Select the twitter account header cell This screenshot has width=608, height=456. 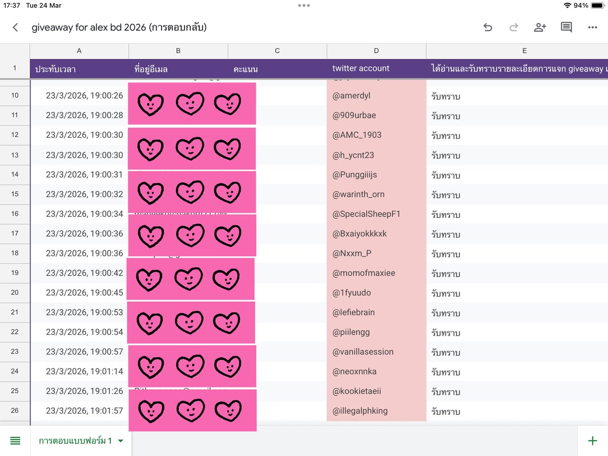tap(376, 68)
